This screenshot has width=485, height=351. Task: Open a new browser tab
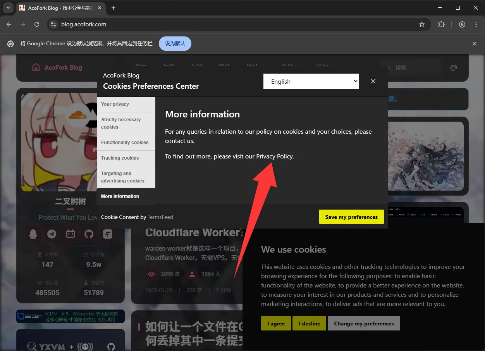click(x=114, y=8)
